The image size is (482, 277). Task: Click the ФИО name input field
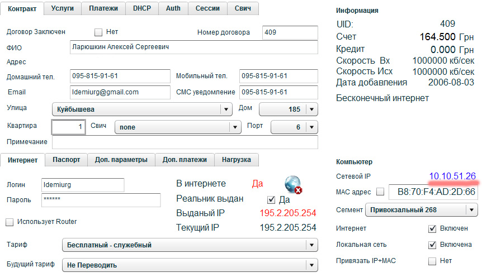click(x=193, y=47)
